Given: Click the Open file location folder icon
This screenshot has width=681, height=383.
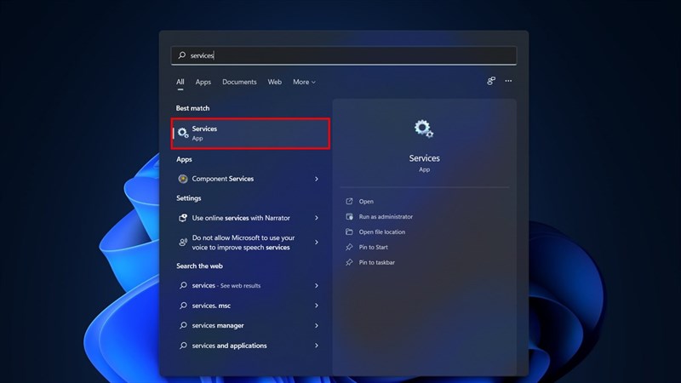Looking at the screenshot, I should pyautogui.click(x=349, y=232).
